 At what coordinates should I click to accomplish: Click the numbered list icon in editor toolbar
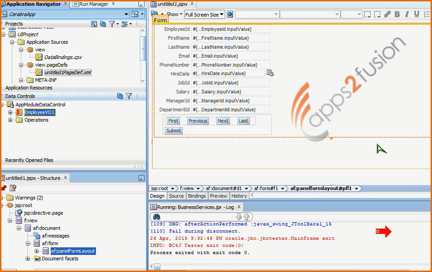tap(427, 14)
